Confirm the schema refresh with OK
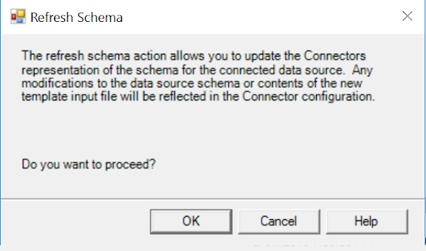Screen dimensions: 426x251 [x=191, y=221]
